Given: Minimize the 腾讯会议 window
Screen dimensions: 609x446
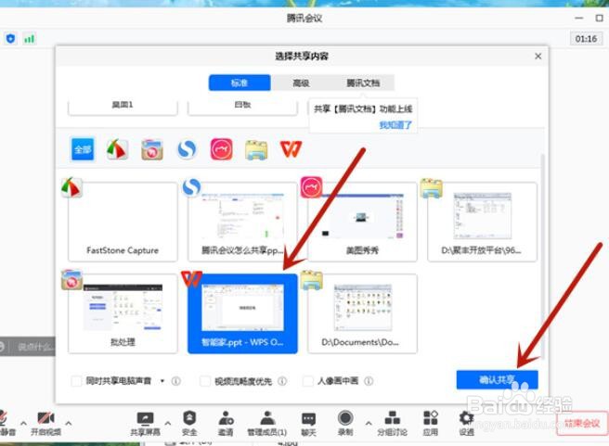Looking at the screenshot, I should pyautogui.click(x=579, y=18).
